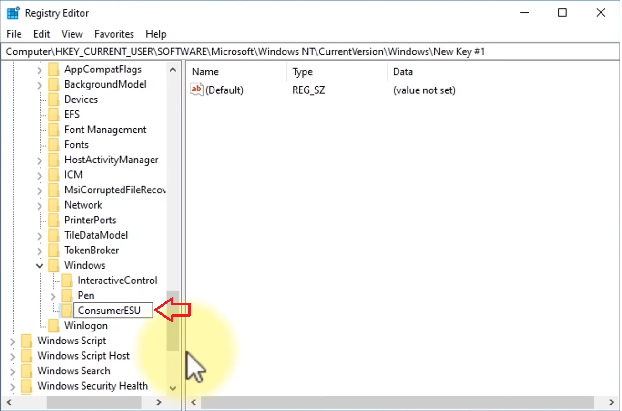
Task: Expand the BackgroundModel key
Action: coord(40,85)
